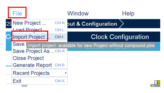This screenshot has height=93, width=164.
Task: Choose Save Project As entry
Action: [x=40, y=51]
